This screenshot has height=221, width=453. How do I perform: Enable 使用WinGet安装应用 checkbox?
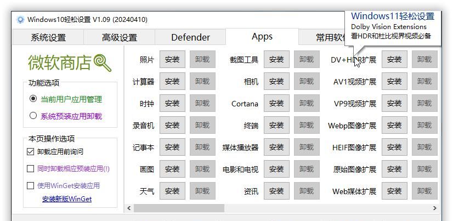click(x=30, y=185)
